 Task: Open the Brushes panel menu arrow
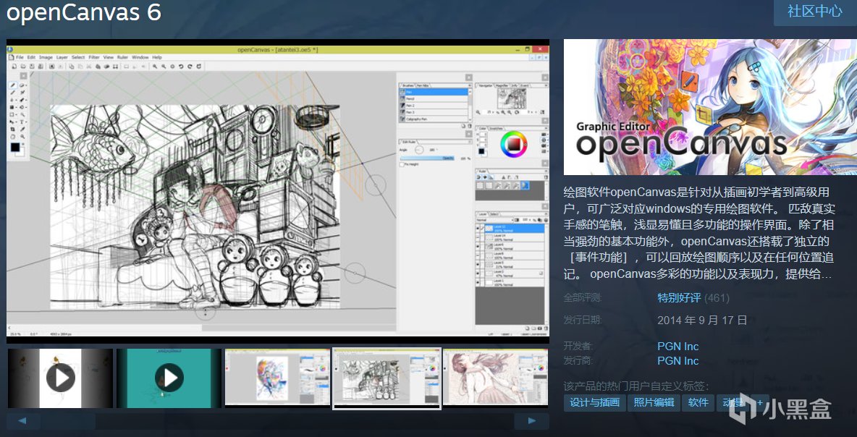click(x=470, y=85)
